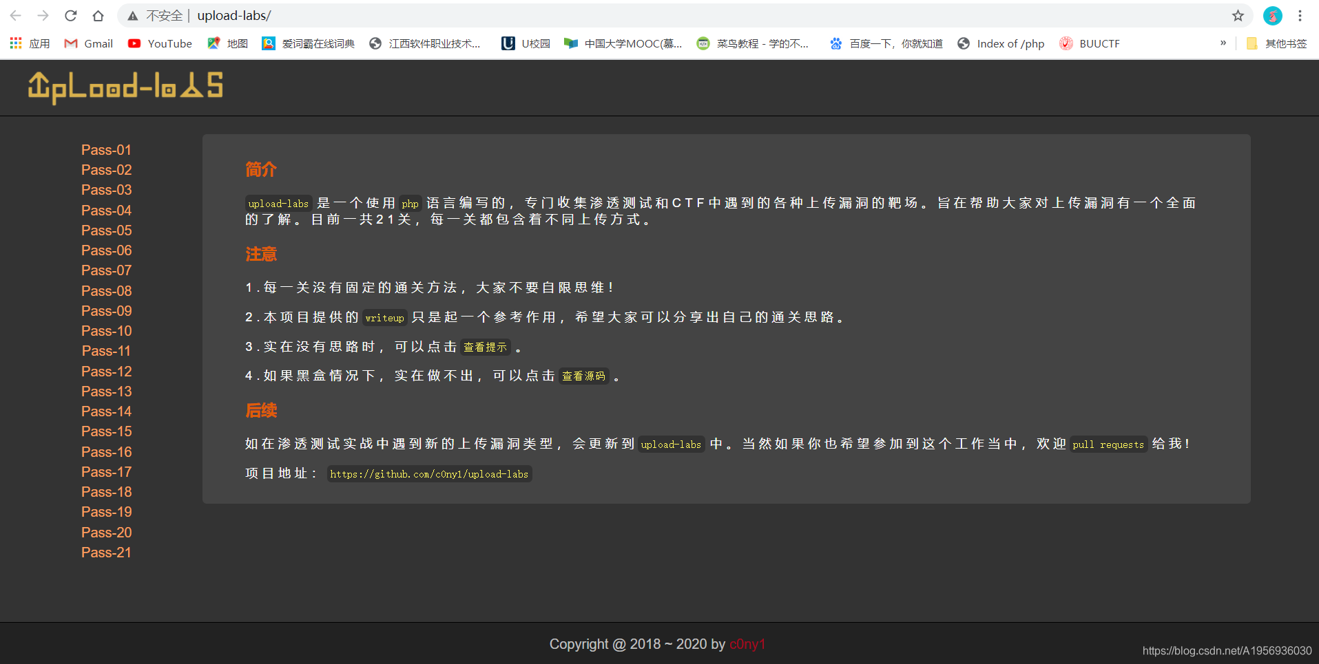Navigate to Pass-21
This screenshot has width=1319, height=664.
coord(106,553)
